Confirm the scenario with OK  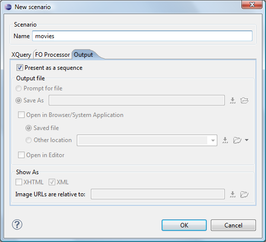coord(184,225)
